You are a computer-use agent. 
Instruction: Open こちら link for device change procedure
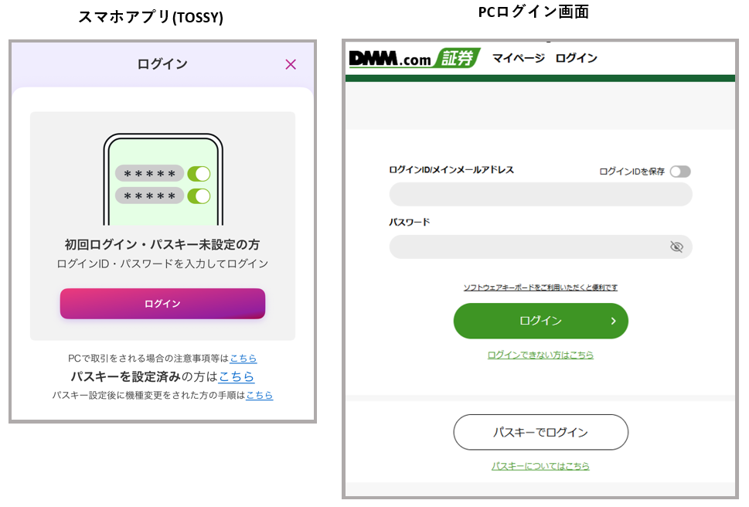(x=259, y=396)
